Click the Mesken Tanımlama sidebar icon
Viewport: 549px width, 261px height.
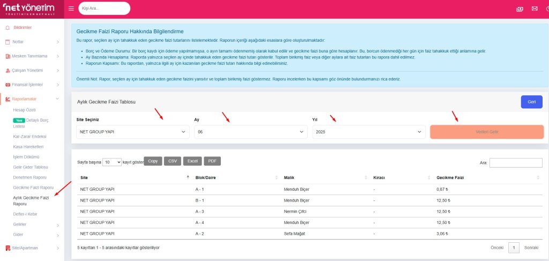[7, 56]
